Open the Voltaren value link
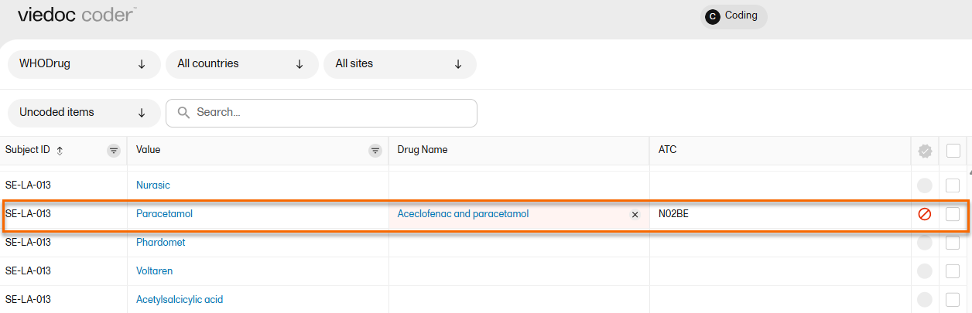Screen dimensions: 972x313 pos(154,271)
